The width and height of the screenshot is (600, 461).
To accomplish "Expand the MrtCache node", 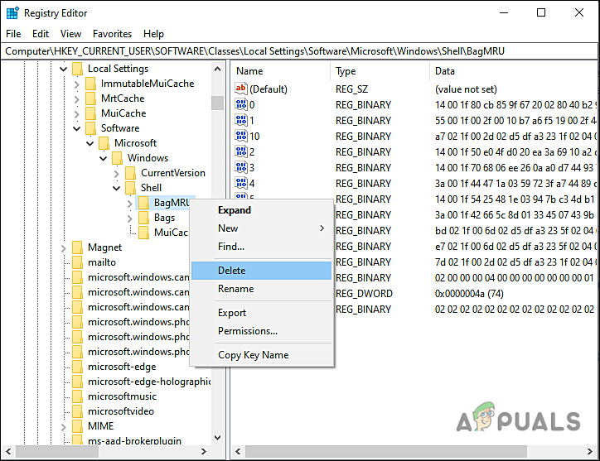I will tap(76, 99).
